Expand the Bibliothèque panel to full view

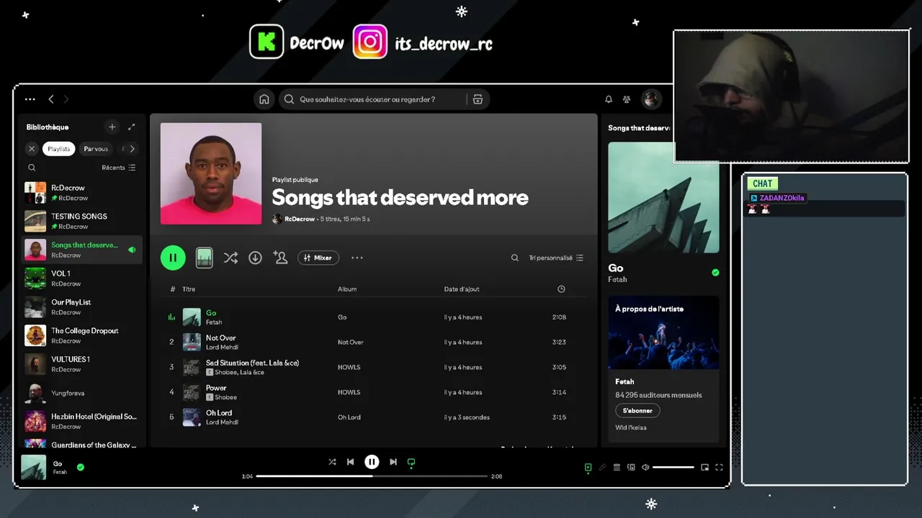tap(131, 127)
